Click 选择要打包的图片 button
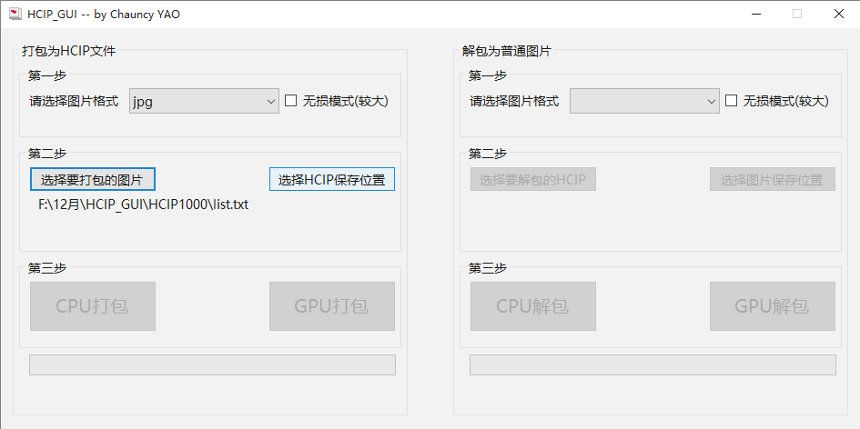The width and height of the screenshot is (860, 429). (93, 179)
